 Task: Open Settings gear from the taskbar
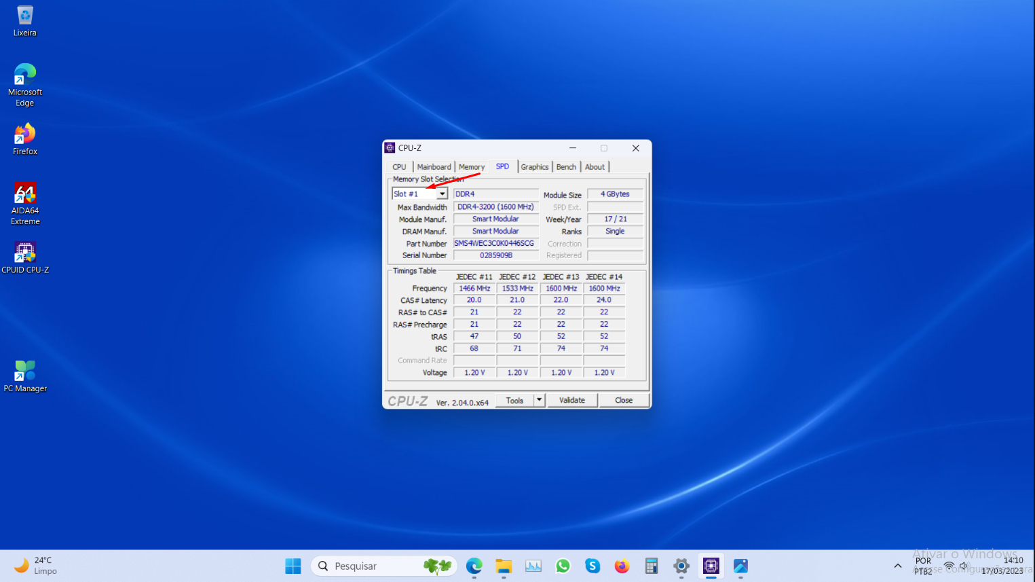(x=681, y=566)
